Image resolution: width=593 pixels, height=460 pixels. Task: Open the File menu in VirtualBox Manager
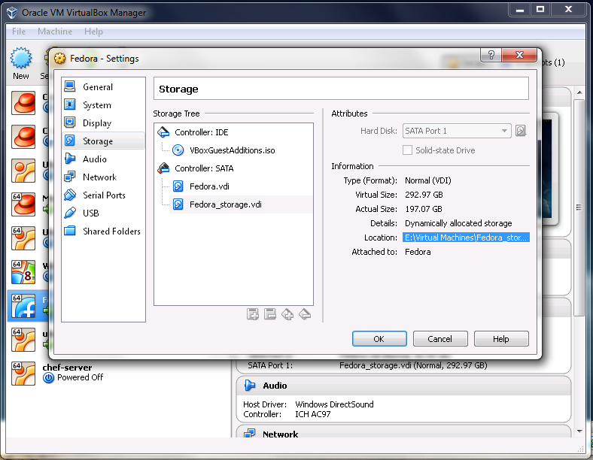19,32
